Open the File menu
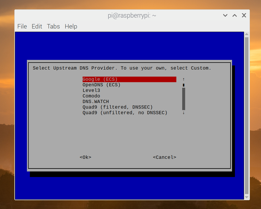The height and width of the screenshot is (209, 261). (x=22, y=26)
